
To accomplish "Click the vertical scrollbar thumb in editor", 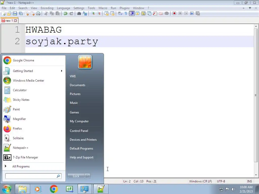I will point(256,95).
